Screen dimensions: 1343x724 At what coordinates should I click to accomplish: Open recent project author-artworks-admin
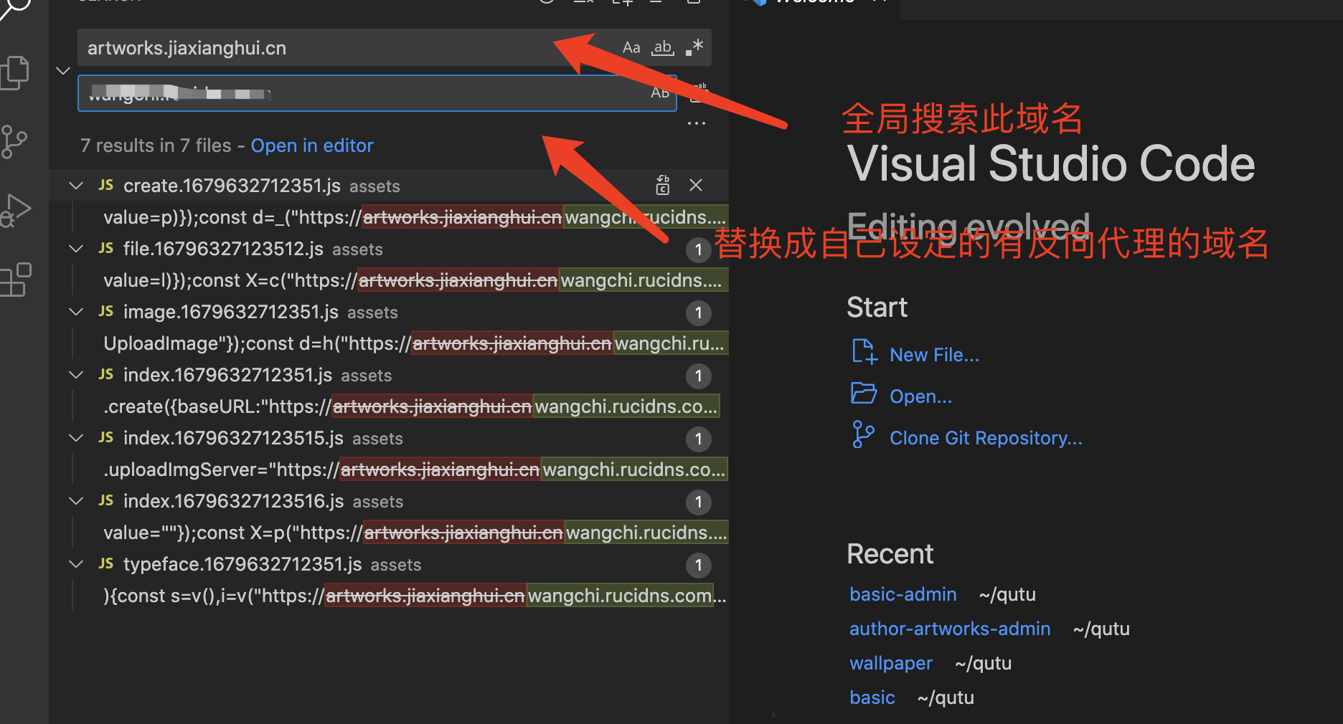pyautogui.click(x=950, y=629)
